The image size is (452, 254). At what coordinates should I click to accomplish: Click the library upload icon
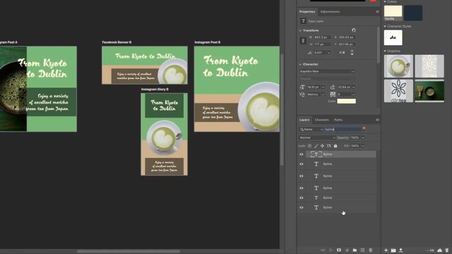pyautogui.click(x=401, y=250)
